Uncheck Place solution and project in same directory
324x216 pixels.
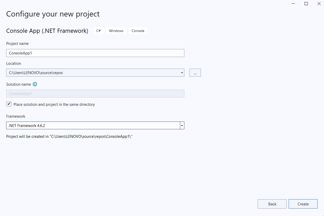9,104
